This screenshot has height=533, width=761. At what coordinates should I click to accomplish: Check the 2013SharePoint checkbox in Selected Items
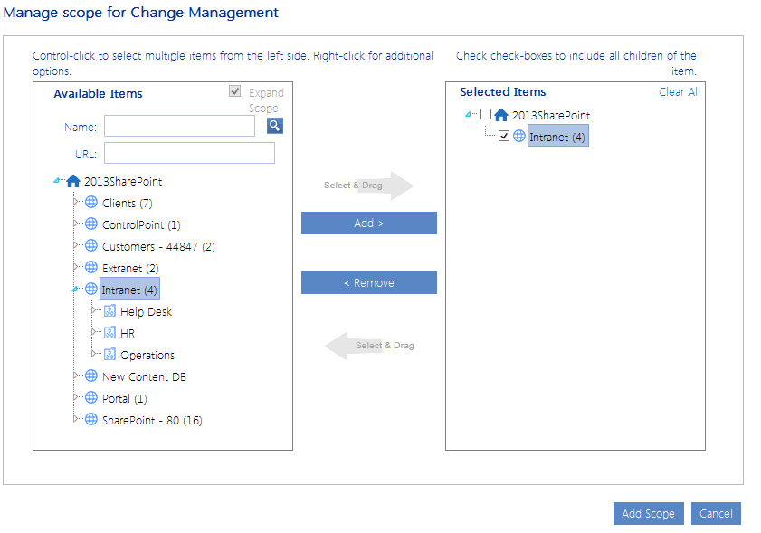click(x=485, y=115)
